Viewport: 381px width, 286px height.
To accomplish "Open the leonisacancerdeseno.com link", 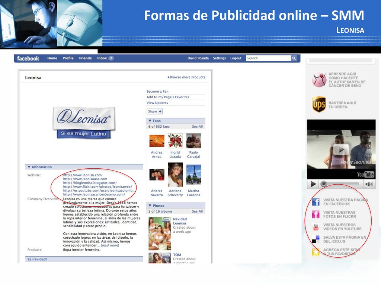I will pyautogui.click(x=94, y=194).
